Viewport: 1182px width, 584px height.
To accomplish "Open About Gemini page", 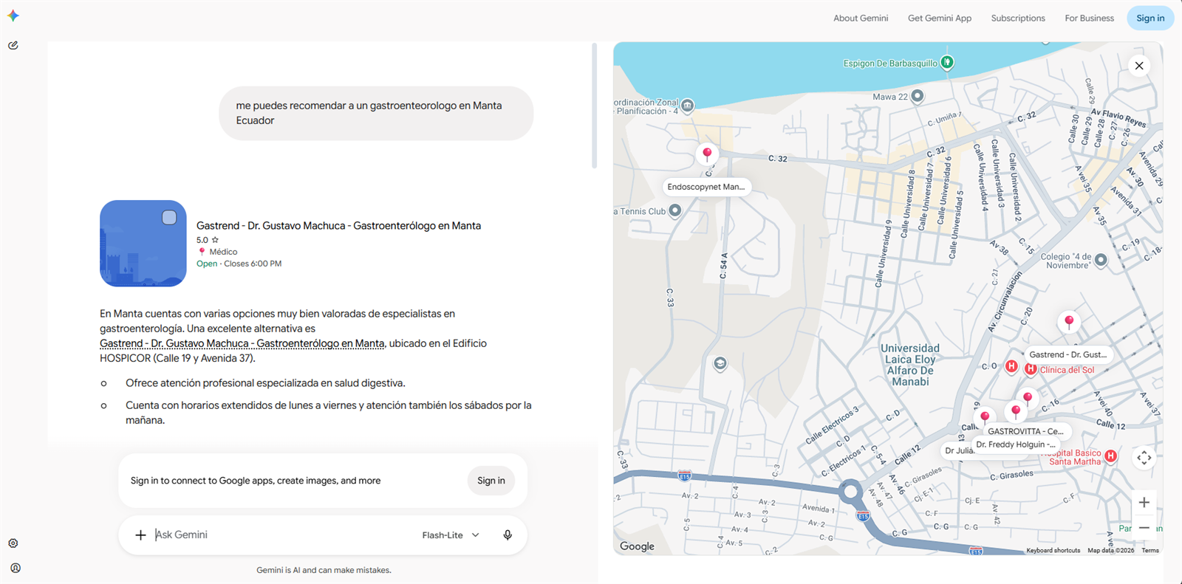I will click(x=861, y=18).
